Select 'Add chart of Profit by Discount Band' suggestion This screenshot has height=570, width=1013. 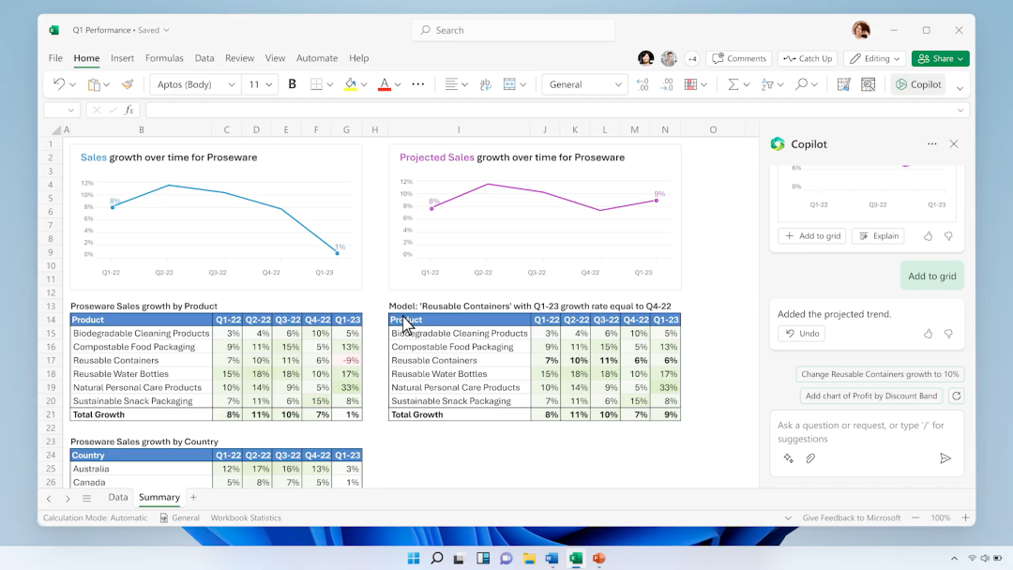(x=870, y=396)
